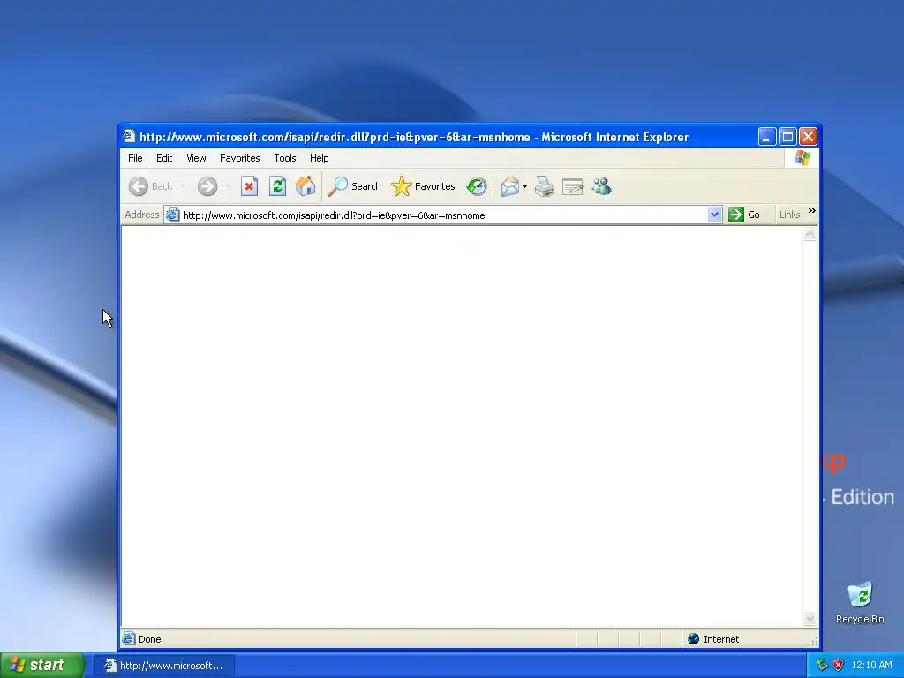Maximize the Internet Explorer window
904x678 pixels.
[x=787, y=137]
